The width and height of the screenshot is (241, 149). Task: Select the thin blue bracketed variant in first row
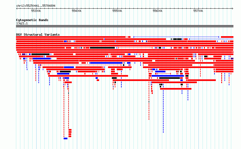pyautogui.click(x=176, y=37)
